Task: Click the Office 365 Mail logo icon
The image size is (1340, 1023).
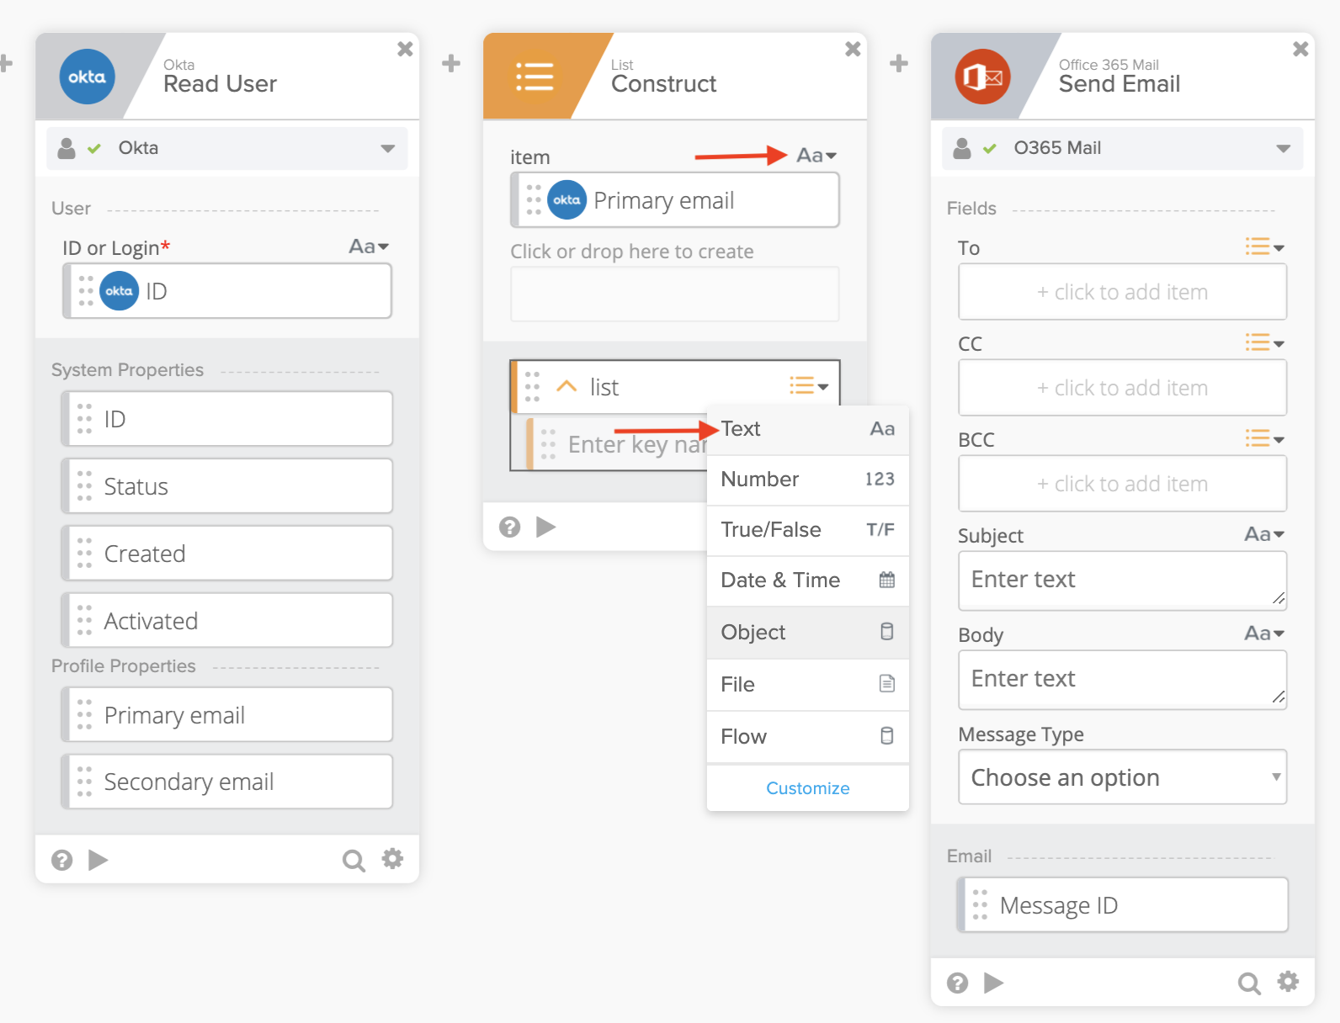Action: (983, 77)
